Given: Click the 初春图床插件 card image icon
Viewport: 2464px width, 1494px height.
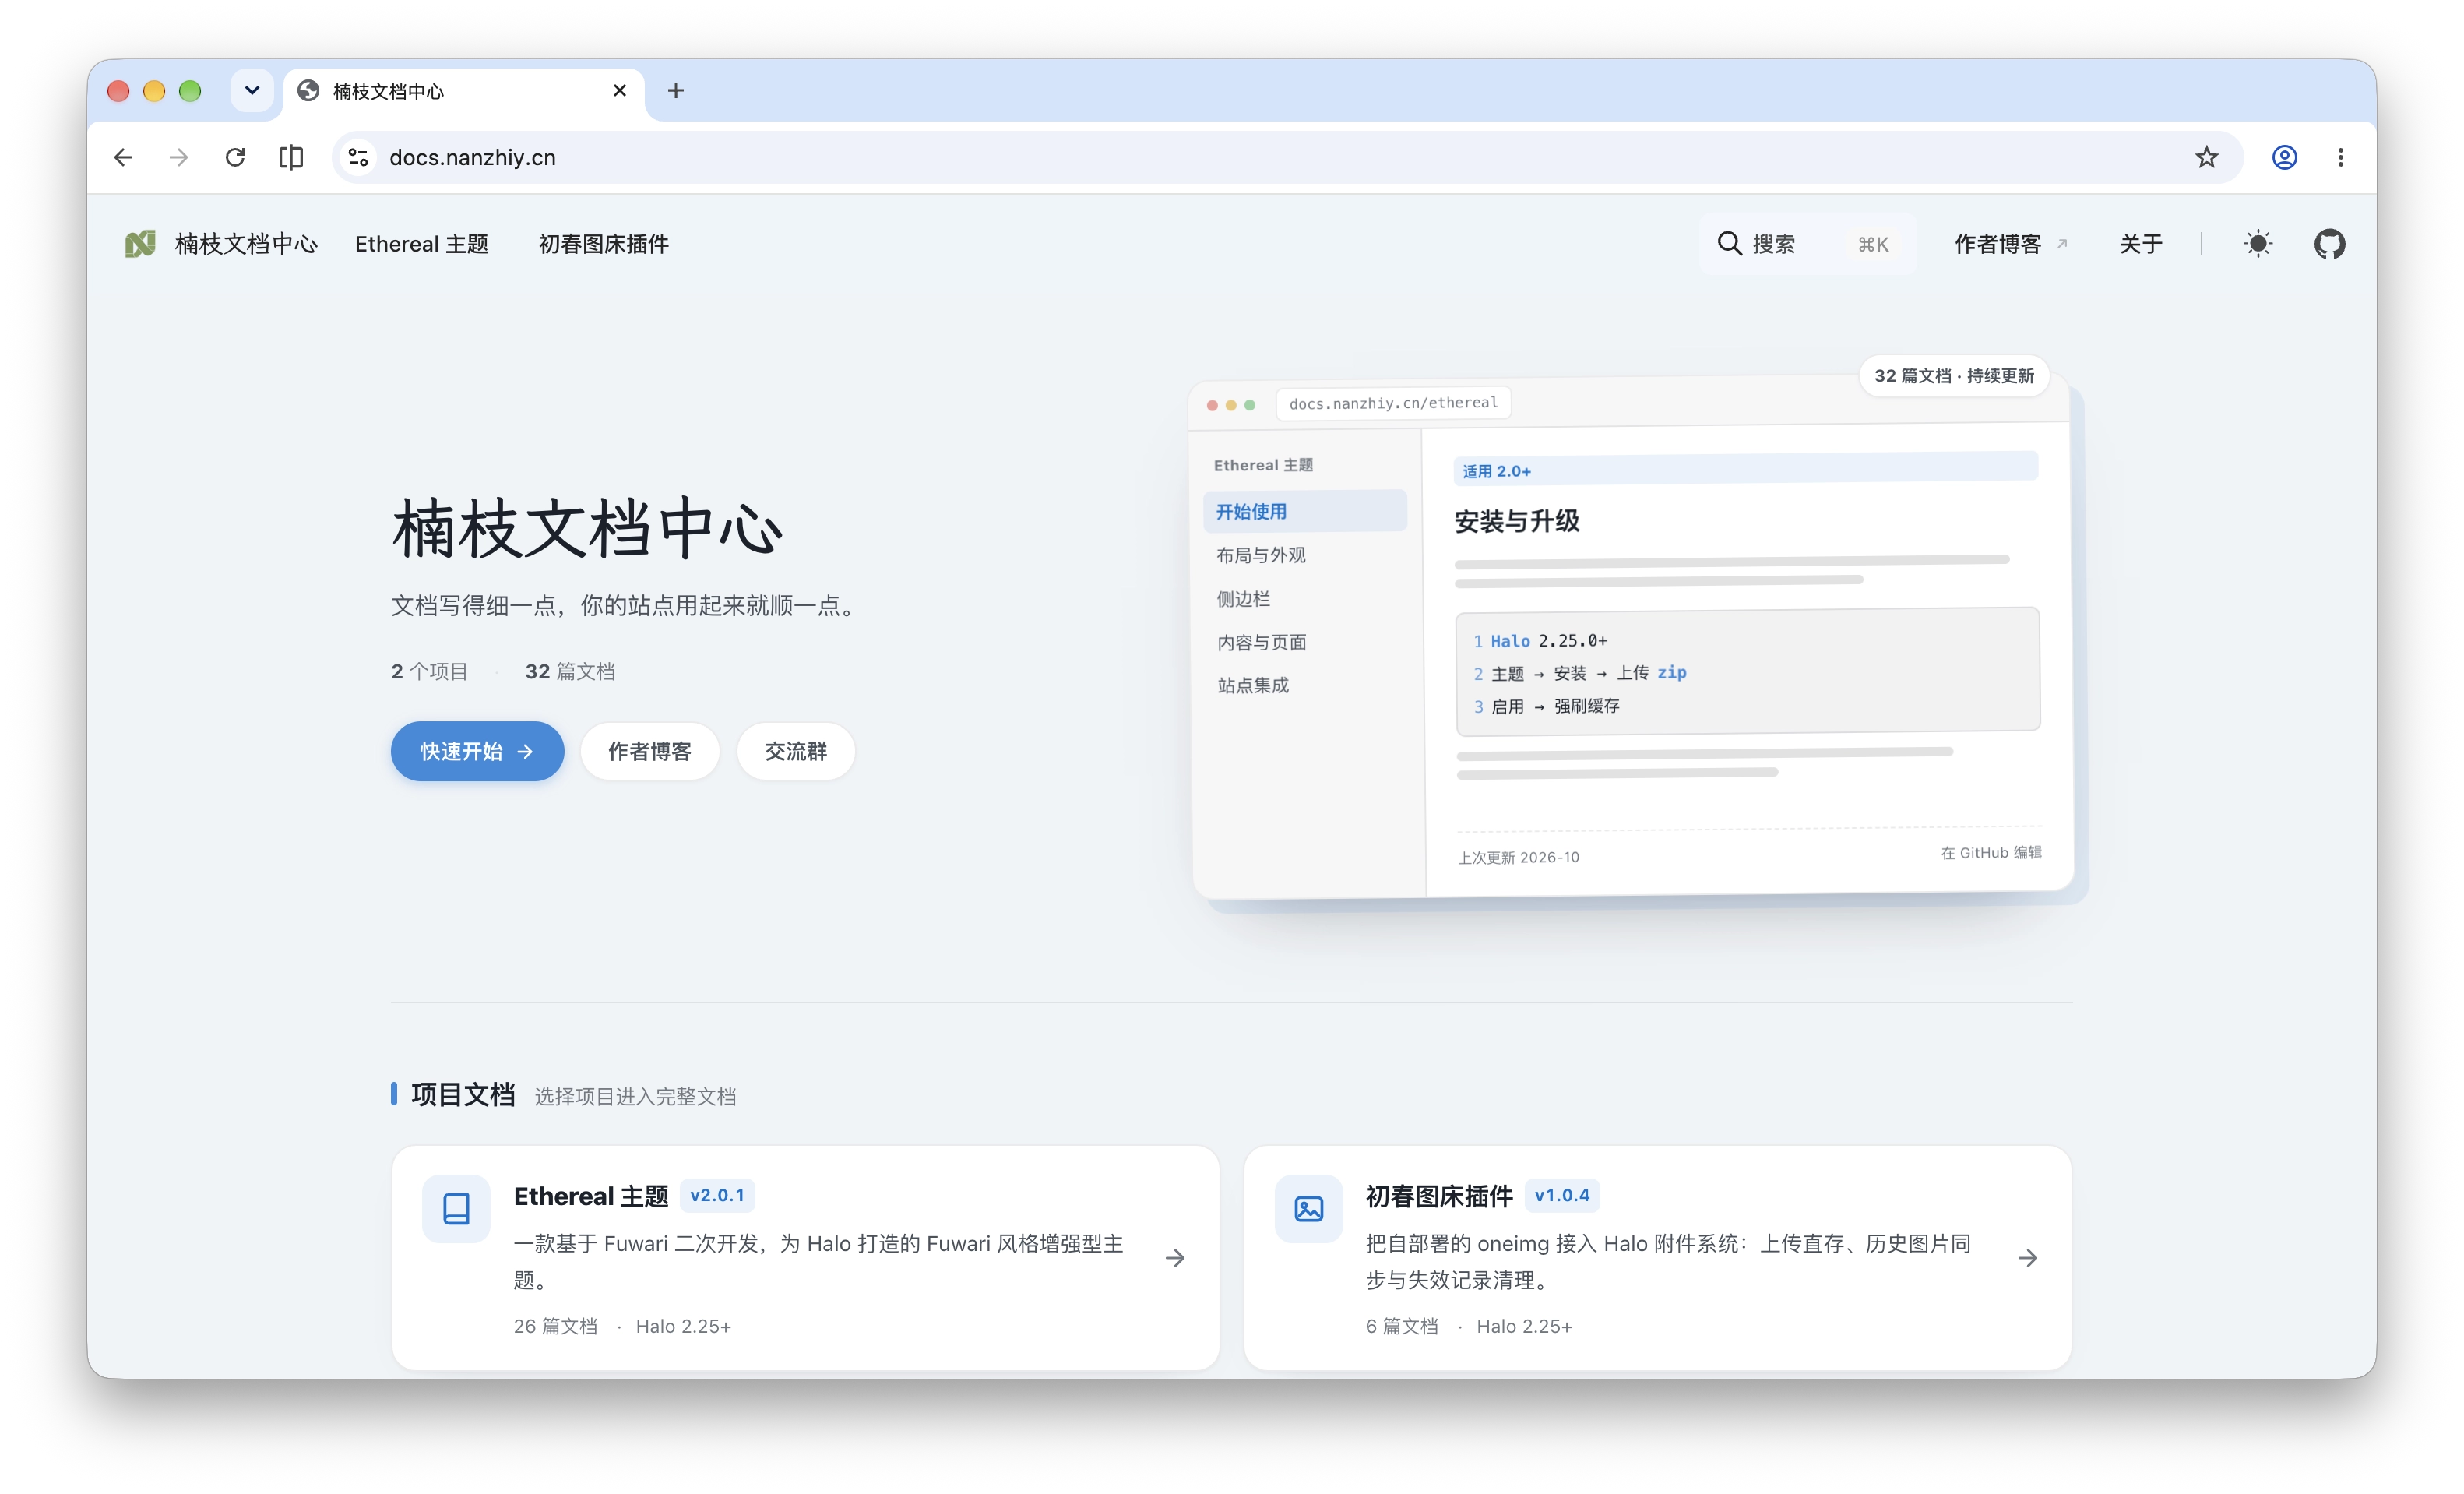Looking at the screenshot, I should pos(1308,1208).
